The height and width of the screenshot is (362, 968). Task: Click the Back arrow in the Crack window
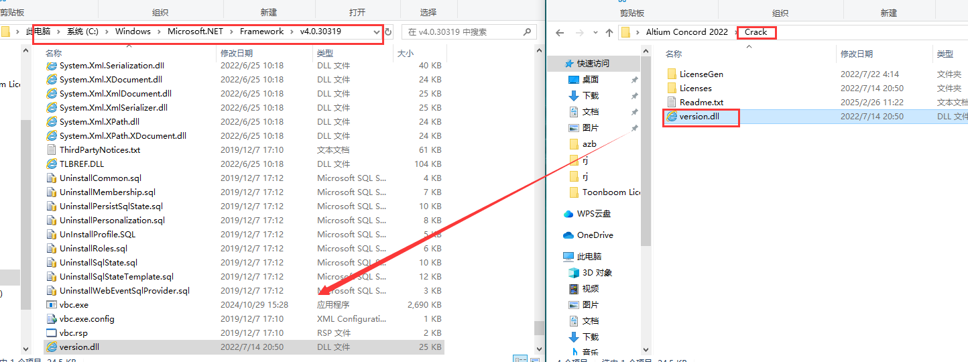[560, 32]
